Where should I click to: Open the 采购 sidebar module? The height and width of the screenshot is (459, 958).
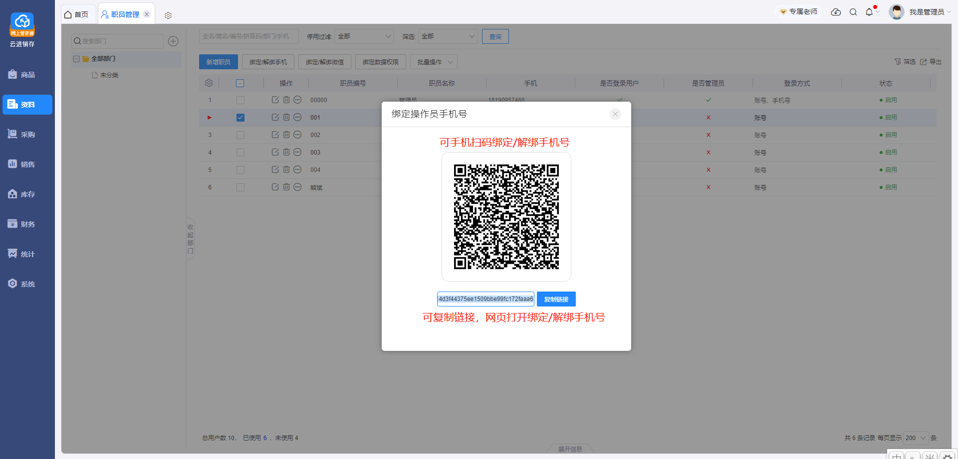[27, 135]
